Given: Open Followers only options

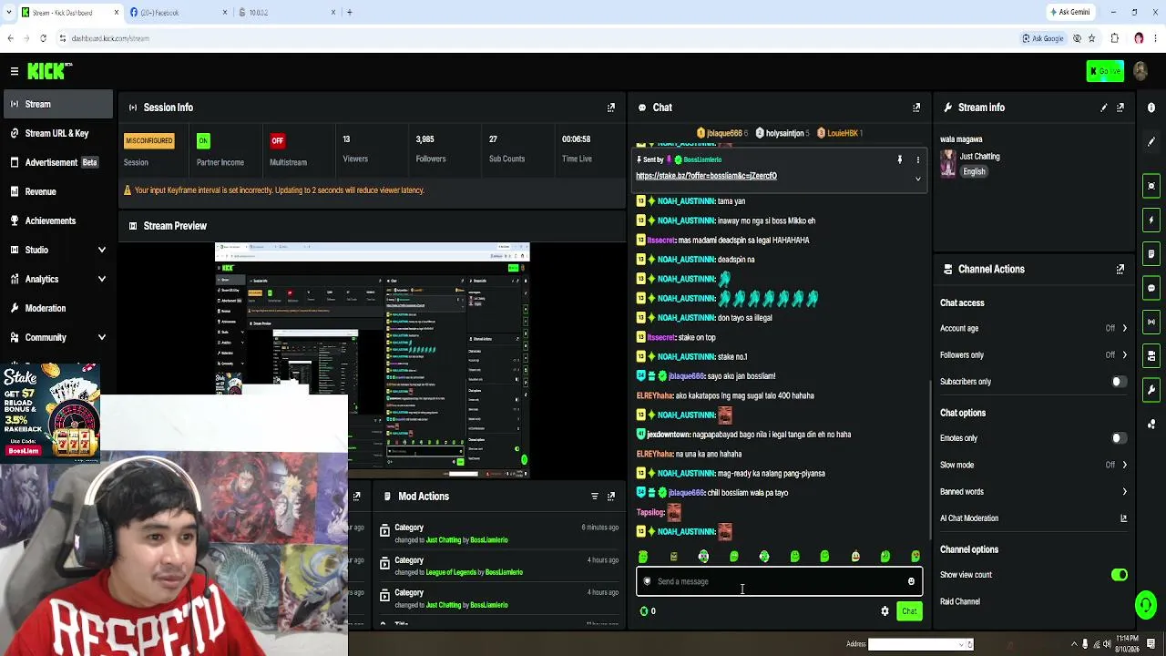Looking at the screenshot, I should pyautogui.click(x=1034, y=355).
